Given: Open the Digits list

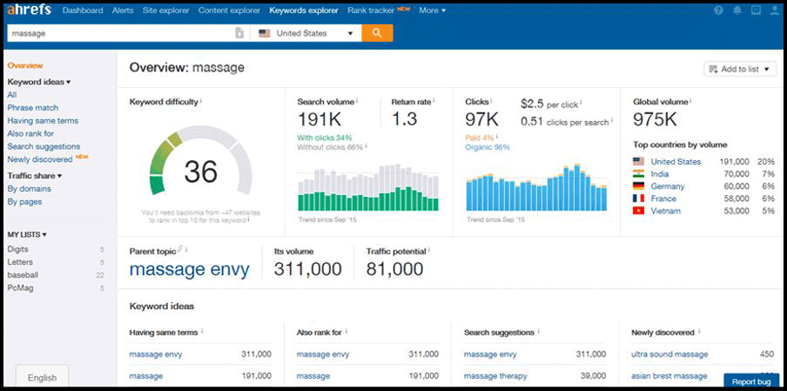Looking at the screenshot, I should tap(17, 249).
